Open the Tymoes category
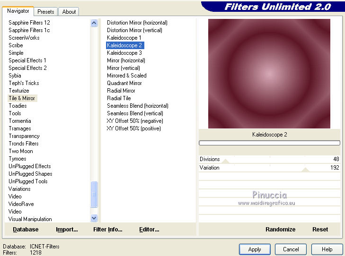The height and width of the screenshot is (256, 345). coord(18,159)
